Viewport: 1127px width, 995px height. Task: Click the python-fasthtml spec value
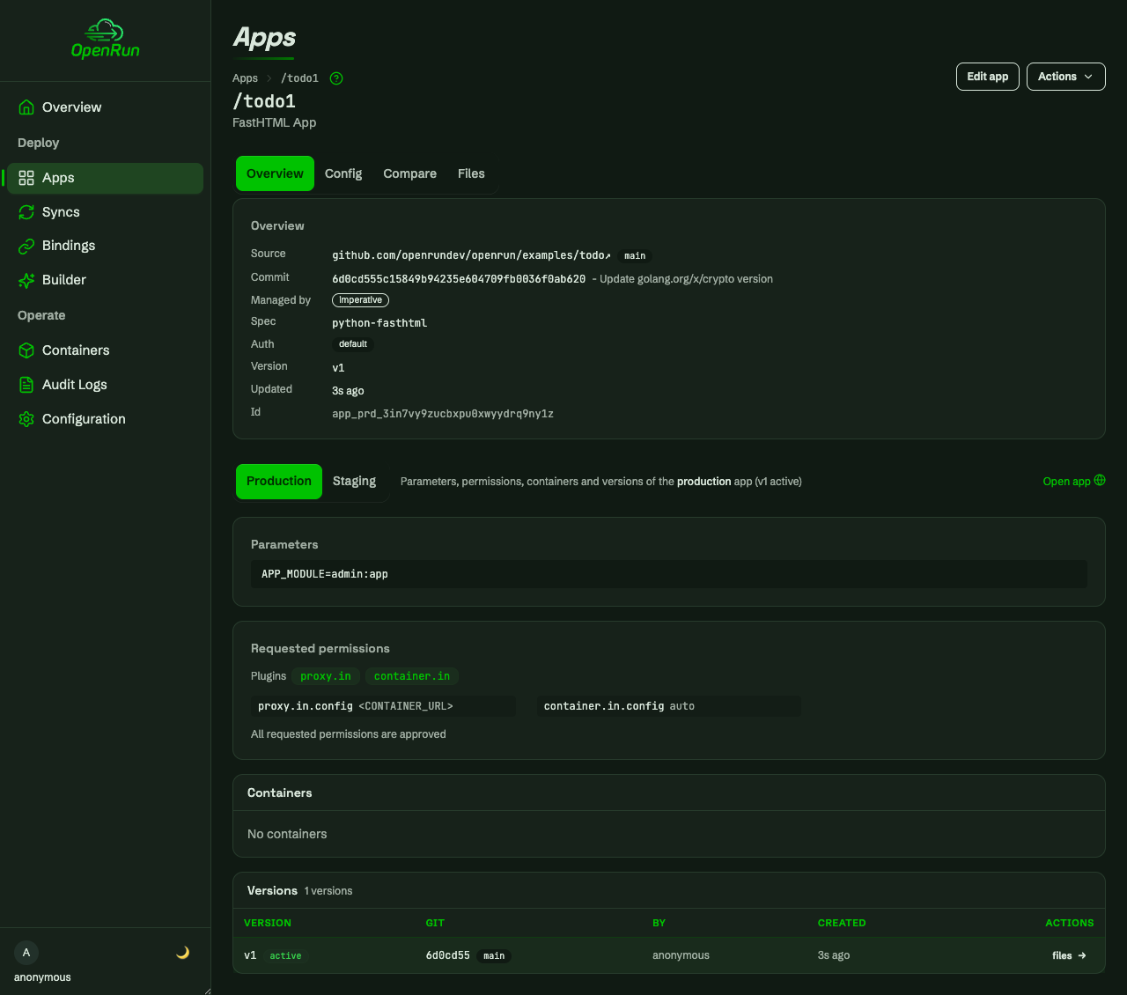[x=379, y=323]
